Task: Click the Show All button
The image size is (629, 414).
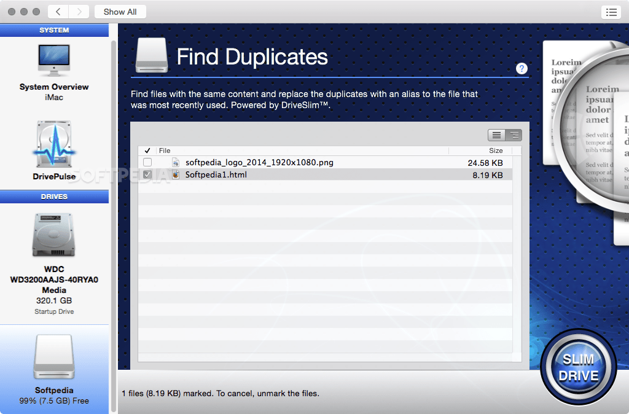Action: 120,12
